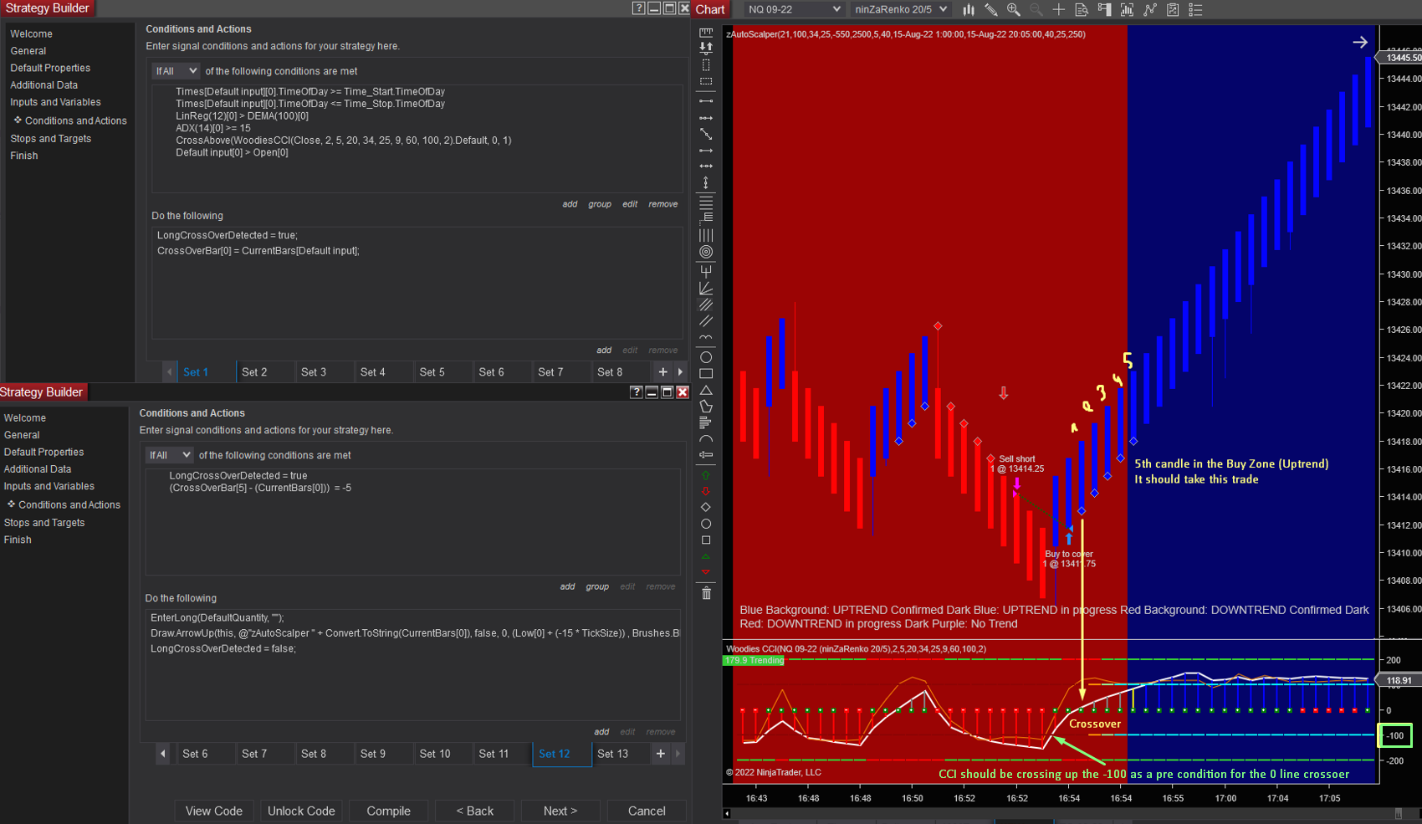Click the Compile button

click(389, 811)
